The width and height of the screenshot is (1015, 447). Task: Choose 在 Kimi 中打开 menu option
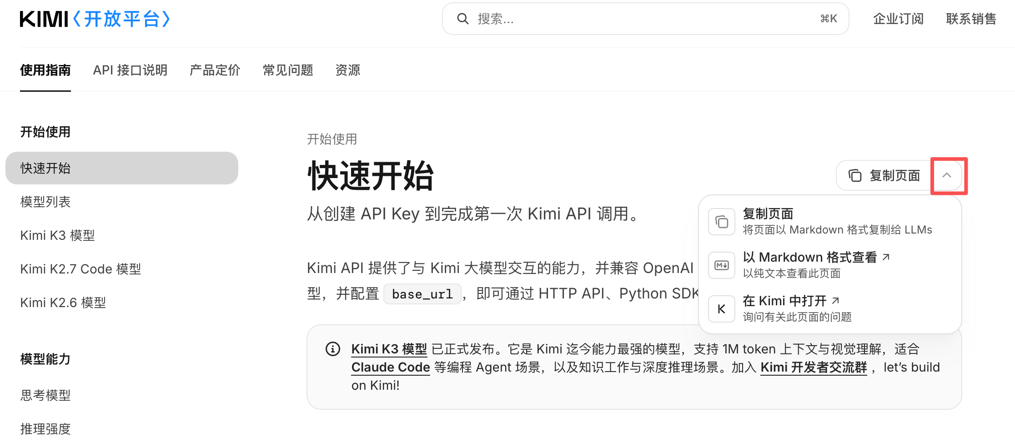830,309
